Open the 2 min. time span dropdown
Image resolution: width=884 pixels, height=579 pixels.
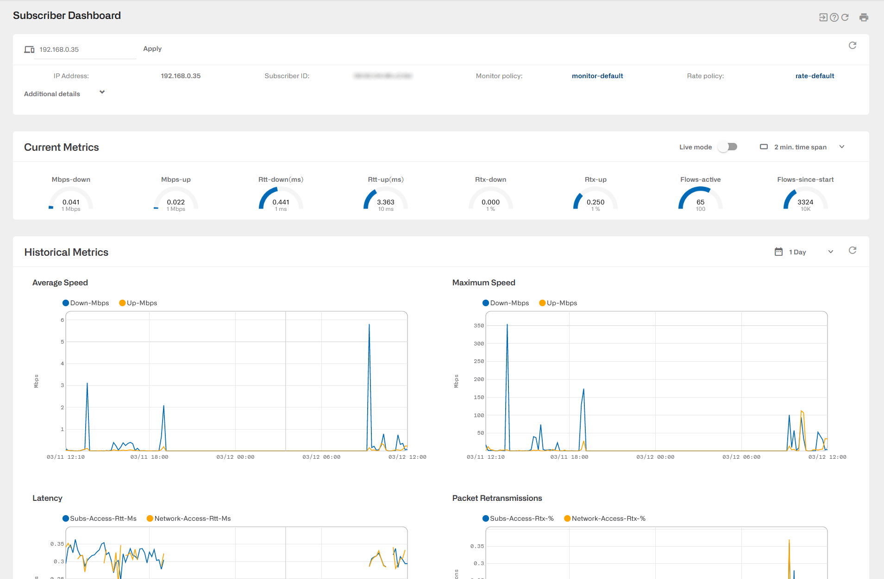click(x=842, y=147)
